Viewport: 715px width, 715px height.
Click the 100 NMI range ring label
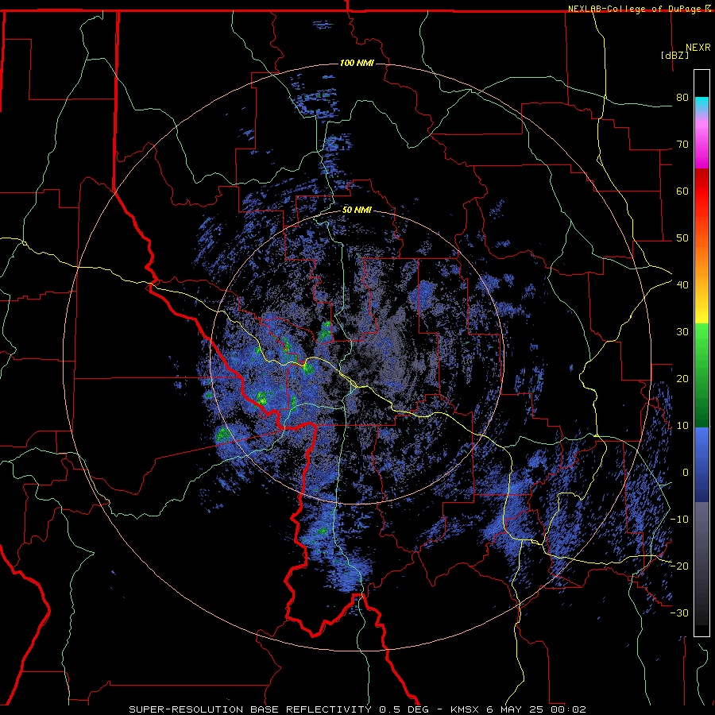[357, 63]
